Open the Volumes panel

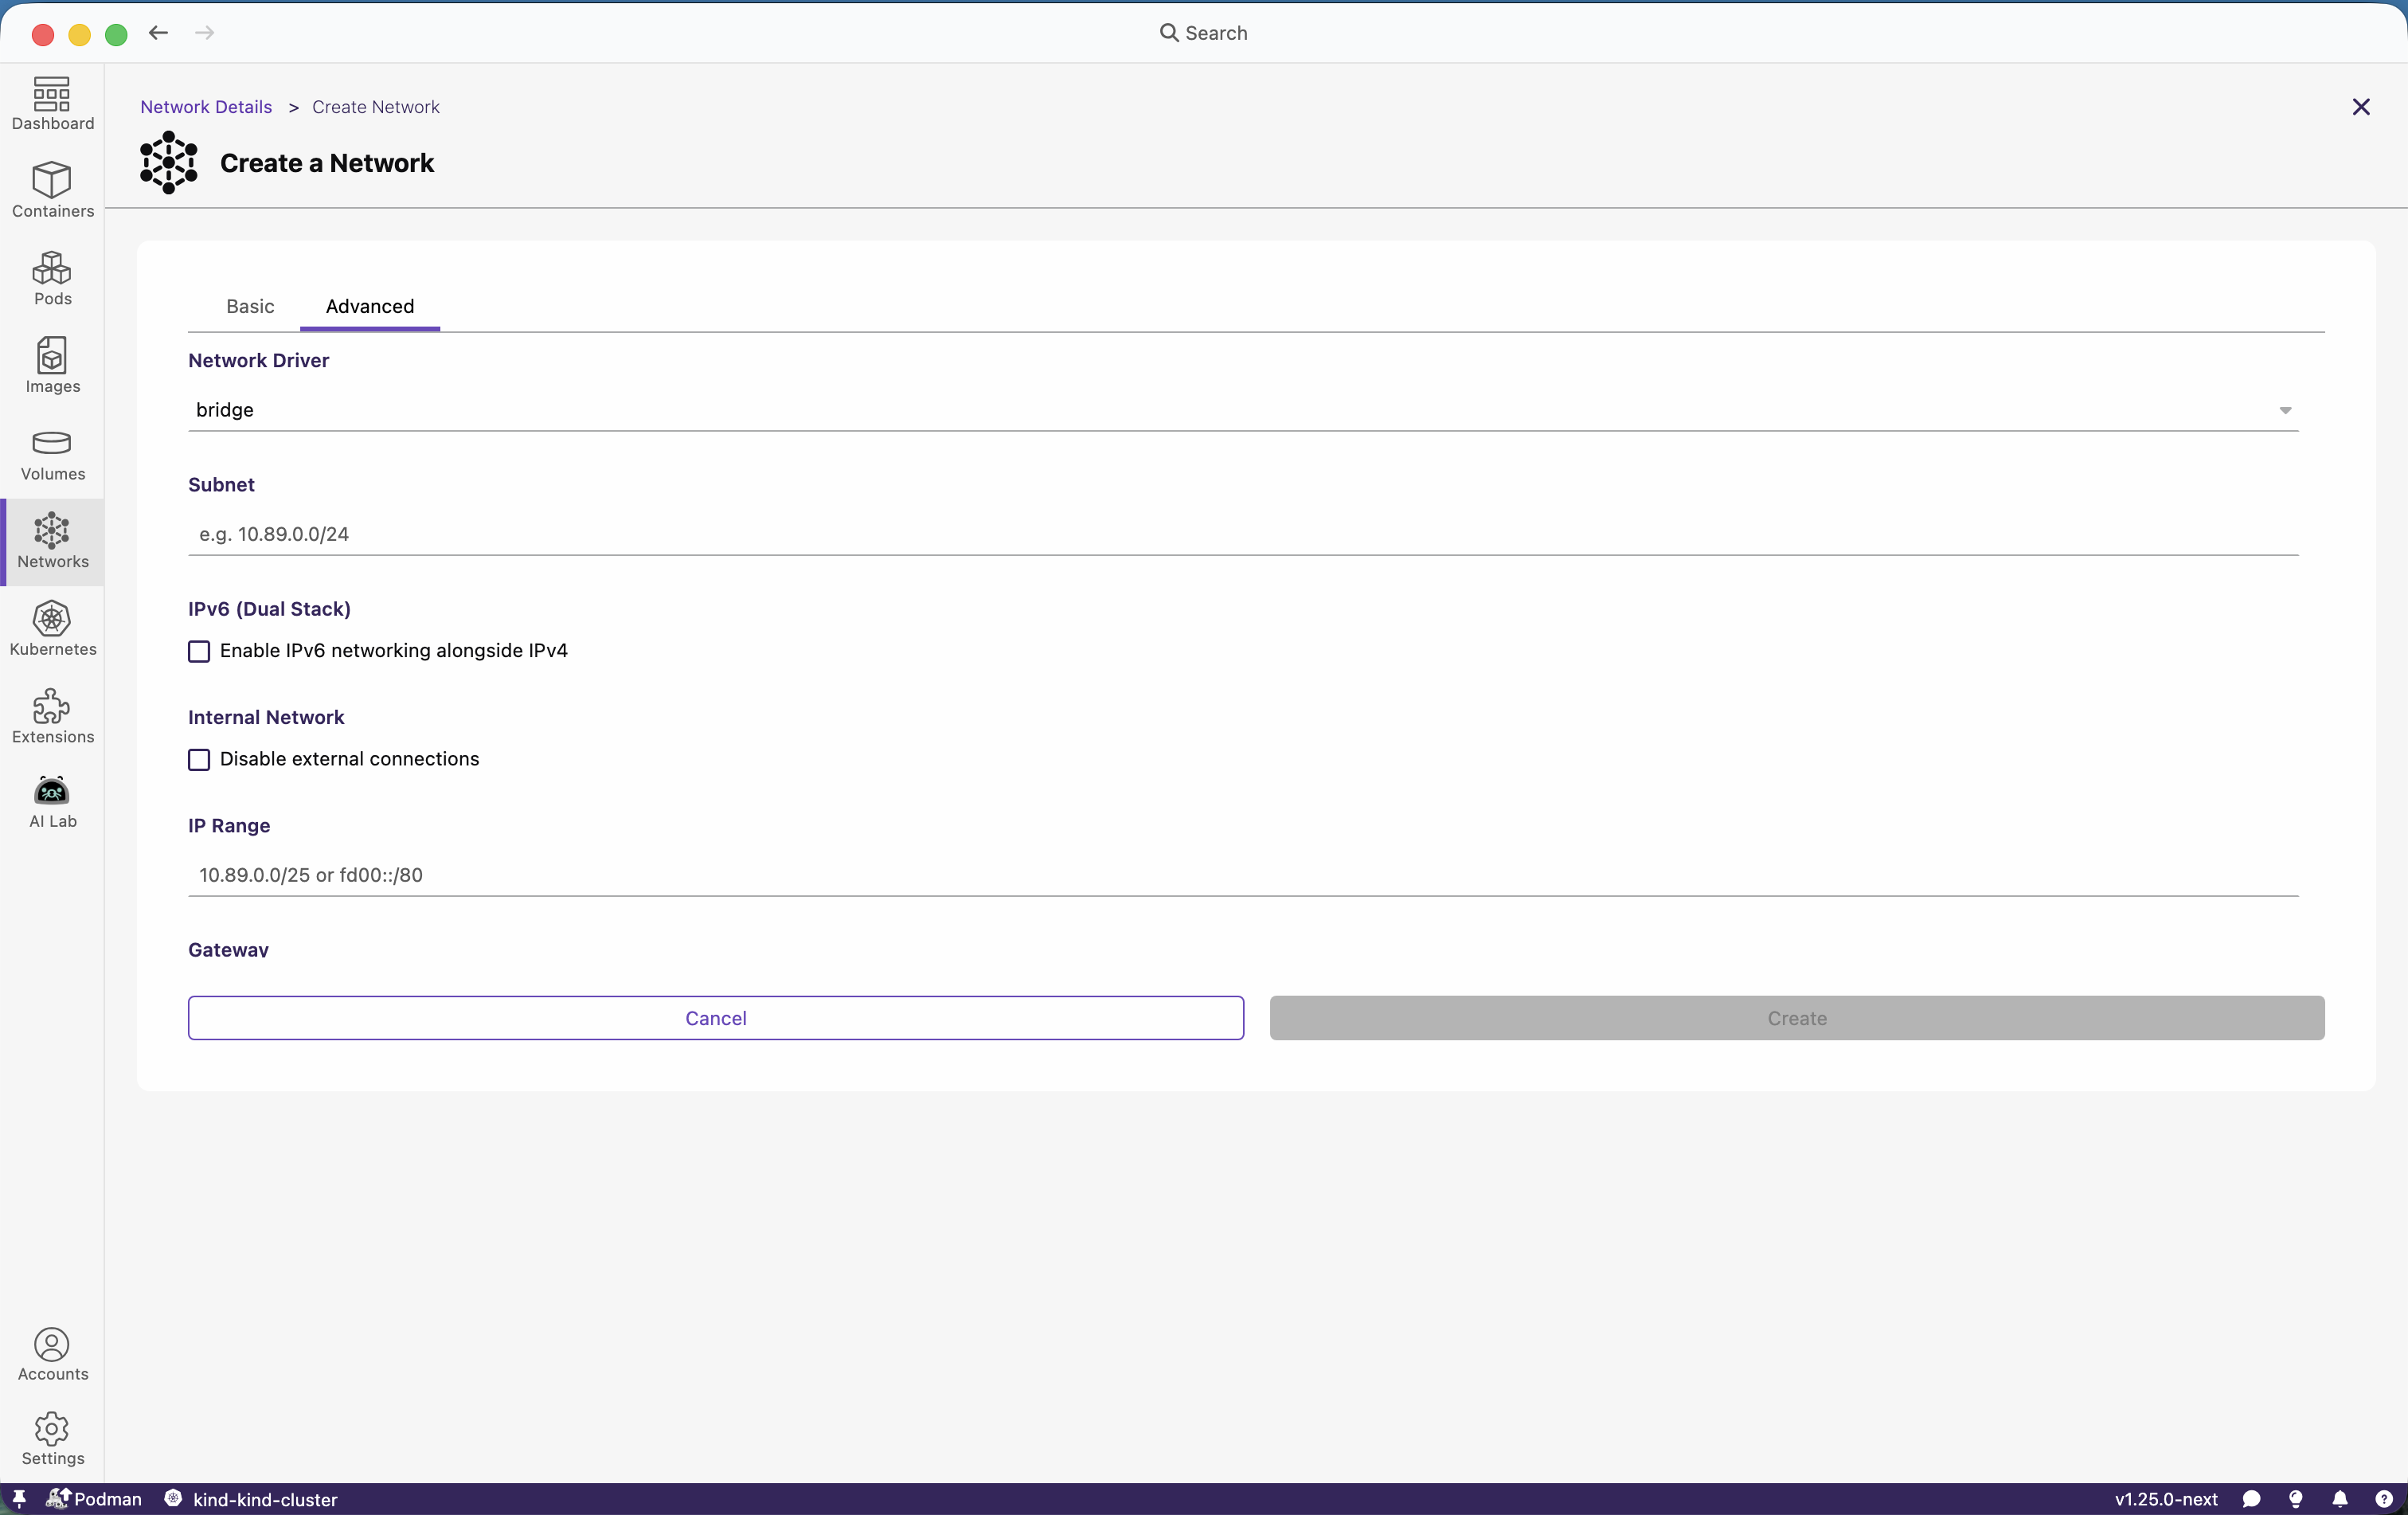(52, 455)
